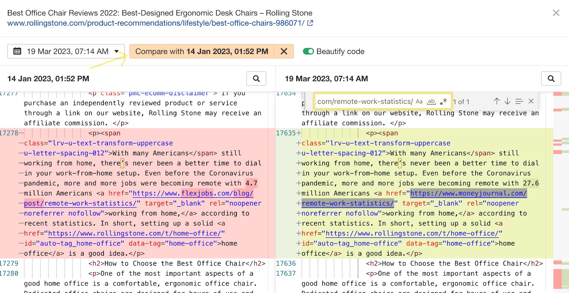This screenshot has height=293, width=569.
Task: Close the page comparison dialog
Action: coord(556,13)
